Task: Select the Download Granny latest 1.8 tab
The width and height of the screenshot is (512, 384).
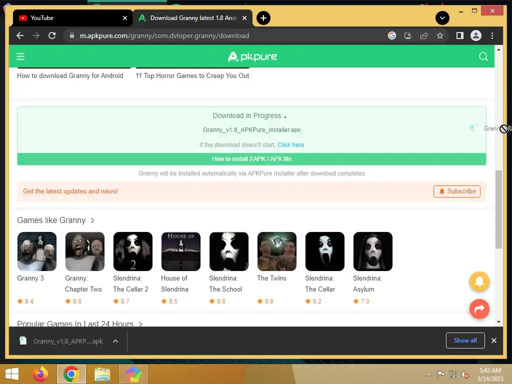Action: (192, 18)
